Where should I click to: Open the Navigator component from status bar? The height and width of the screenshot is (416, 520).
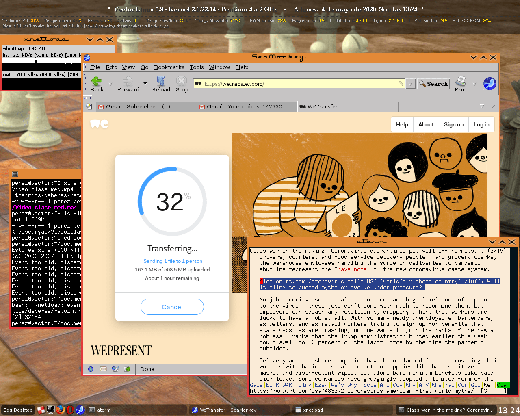pos(91,369)
